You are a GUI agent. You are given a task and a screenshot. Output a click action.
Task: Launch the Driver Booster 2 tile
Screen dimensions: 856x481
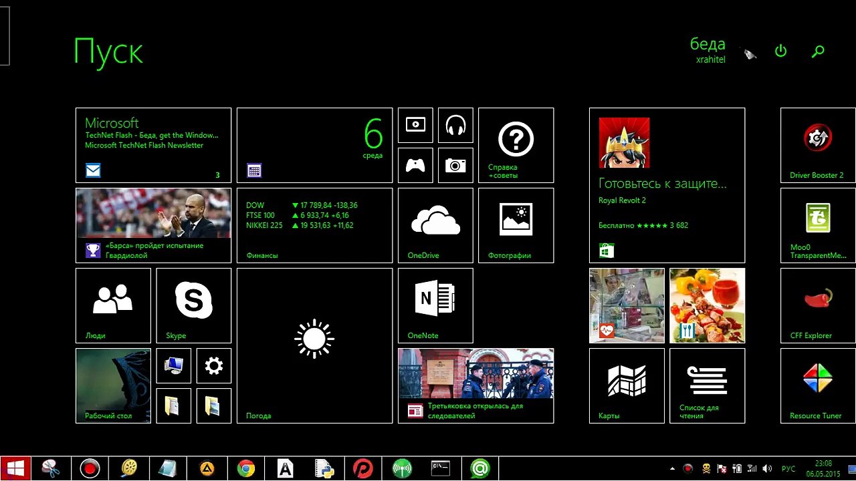[818, 145]
